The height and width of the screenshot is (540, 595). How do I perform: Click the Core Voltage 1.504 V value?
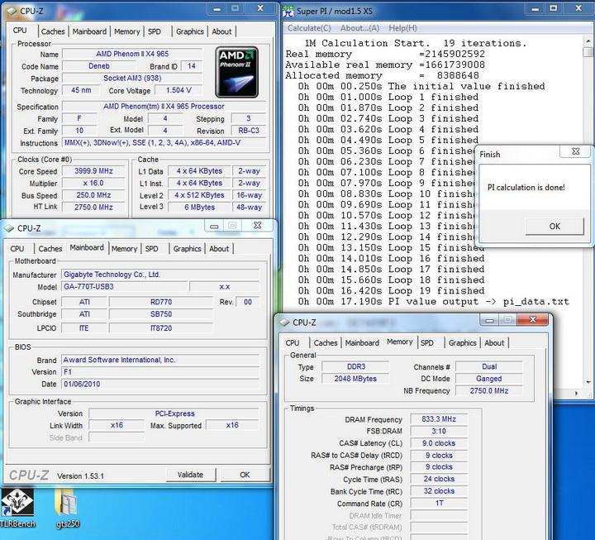pyautogui.click(x=178, y=90)
